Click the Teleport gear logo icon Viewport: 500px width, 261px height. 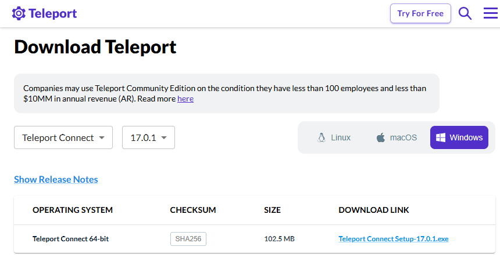(19, 13)
